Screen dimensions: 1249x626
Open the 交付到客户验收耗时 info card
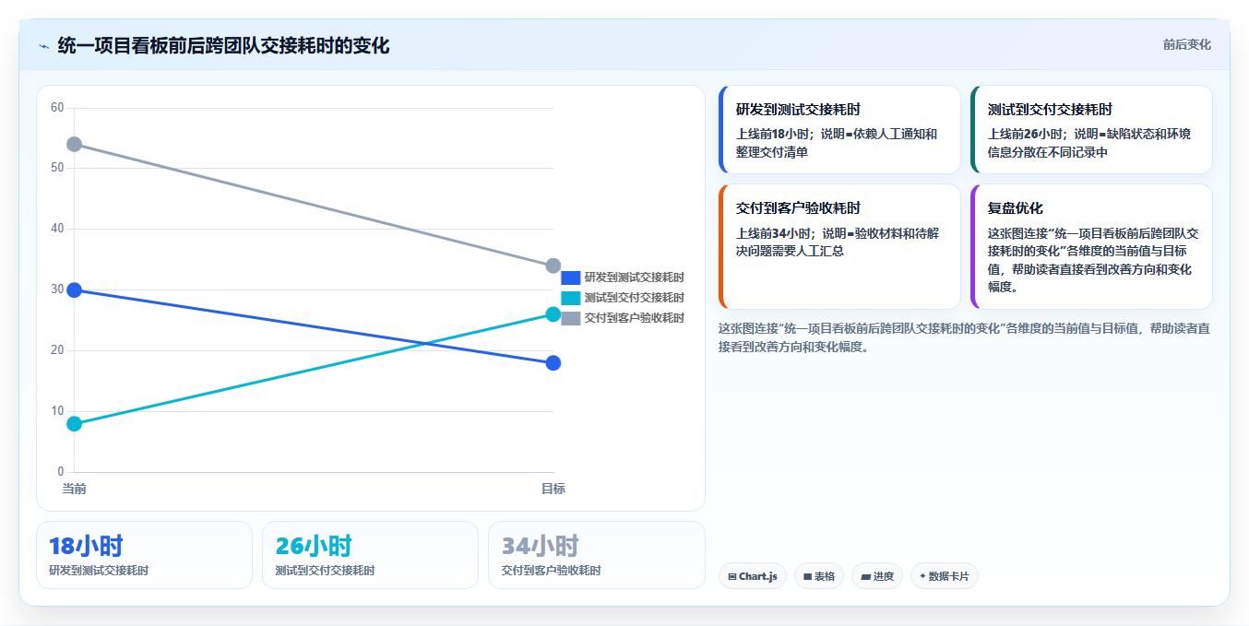(x=839, y=247)
